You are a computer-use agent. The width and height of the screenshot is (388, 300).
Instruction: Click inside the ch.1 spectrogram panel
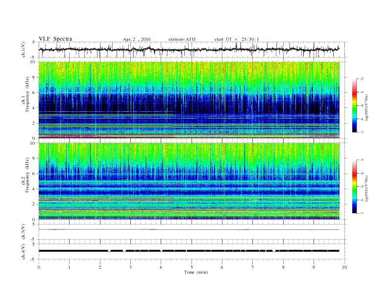(x=189, y=100)
